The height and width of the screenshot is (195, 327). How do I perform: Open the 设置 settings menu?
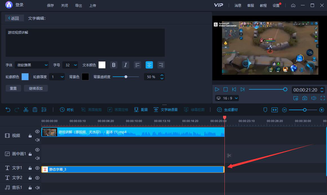point(276,5)
